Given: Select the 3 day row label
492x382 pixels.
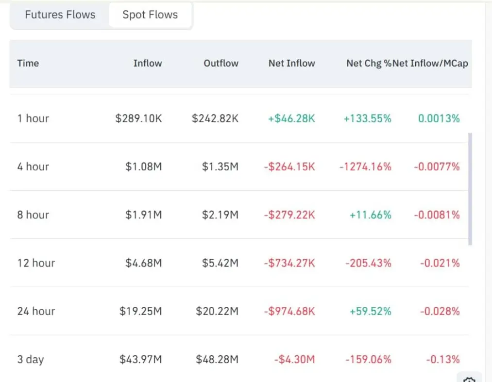Looking at the screenshot, I should click(x=31, y=360).
